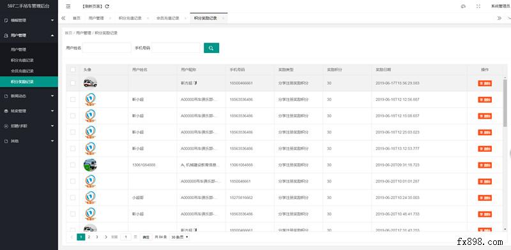Tick checkbox for the 2019-06-20T10:01:01 row
This screenshot has height=250, width=511.
coord(73,181)
